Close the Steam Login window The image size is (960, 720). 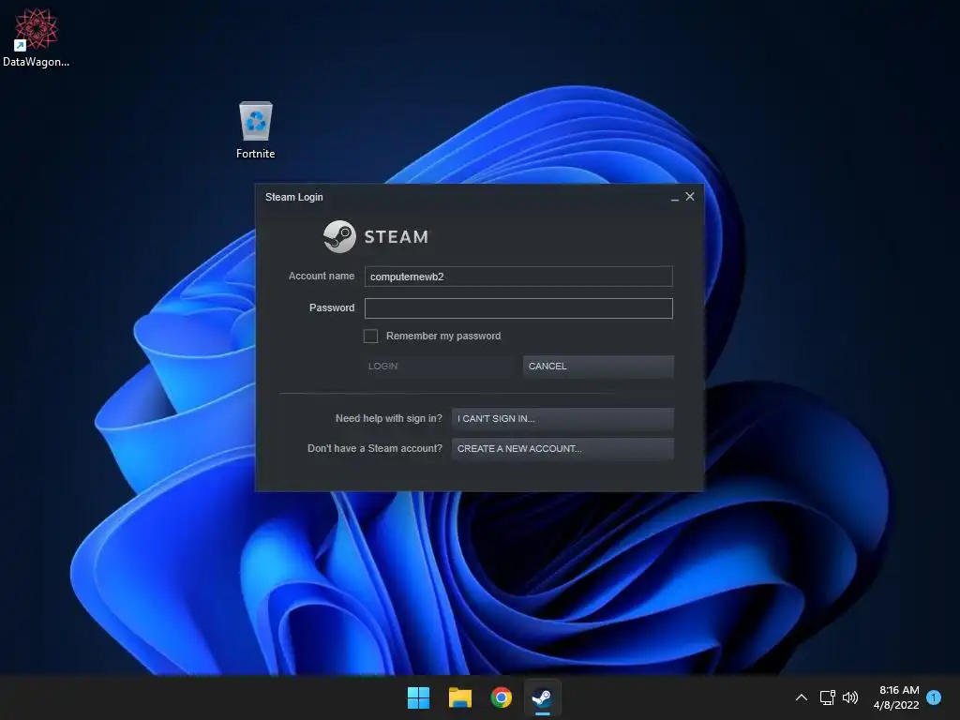tap(690, 197)
